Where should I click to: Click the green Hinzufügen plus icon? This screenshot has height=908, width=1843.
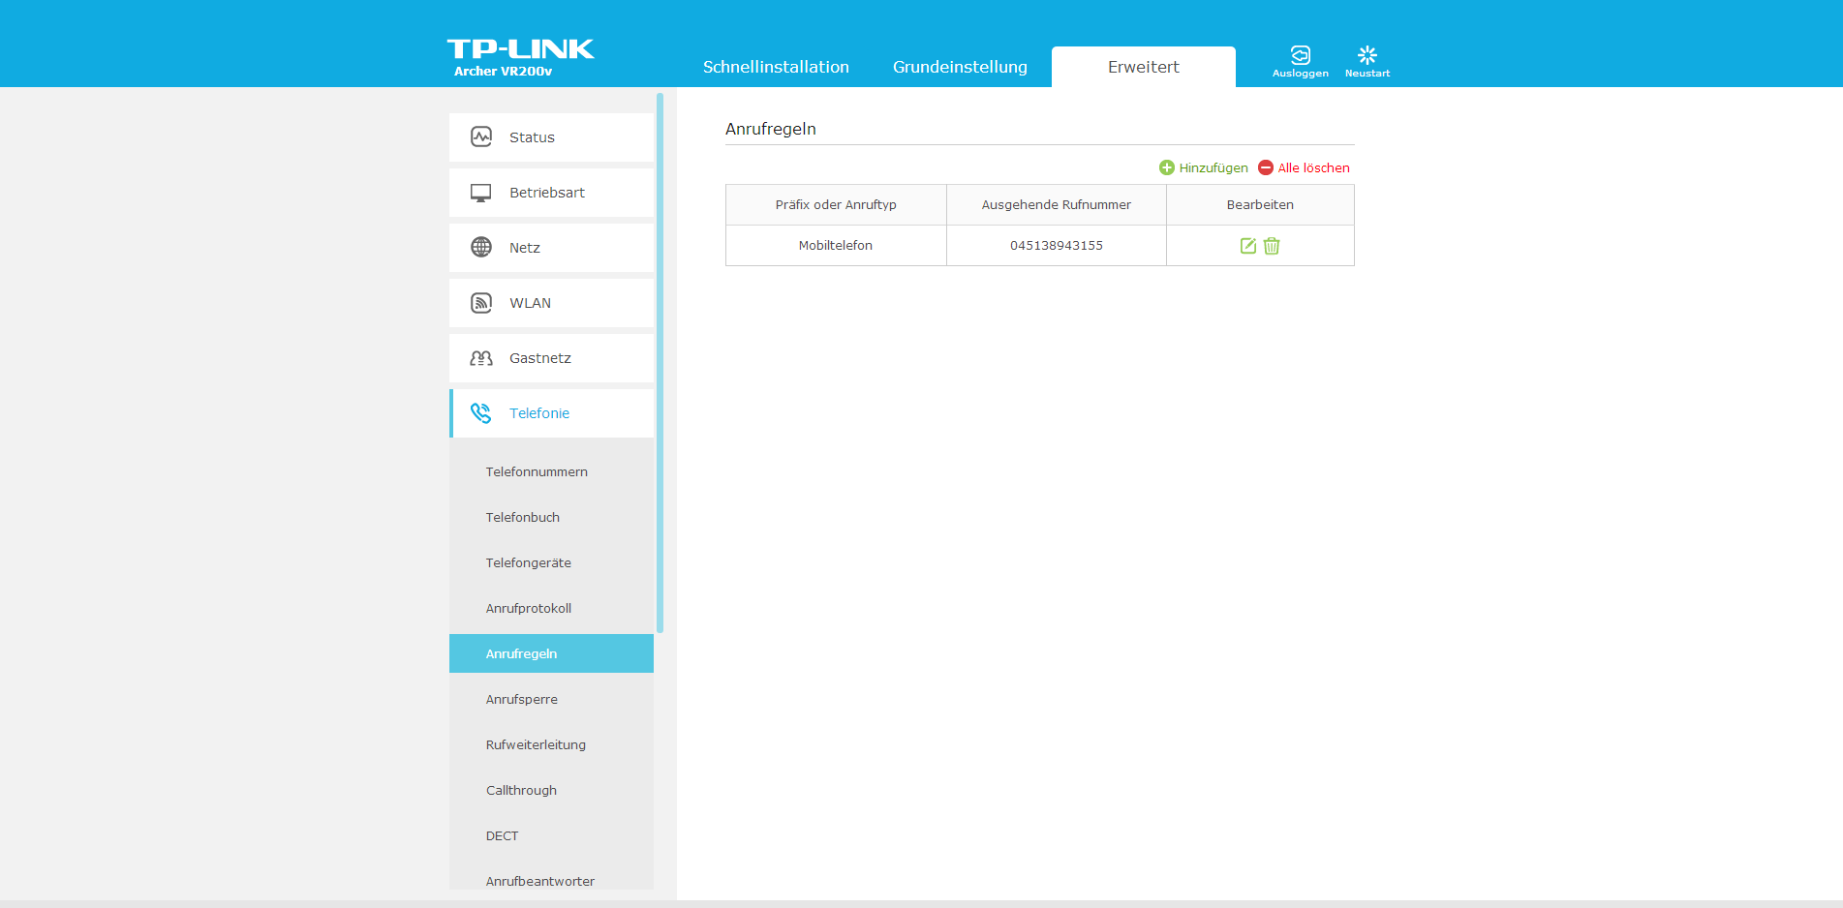[x=1167, y=167]
